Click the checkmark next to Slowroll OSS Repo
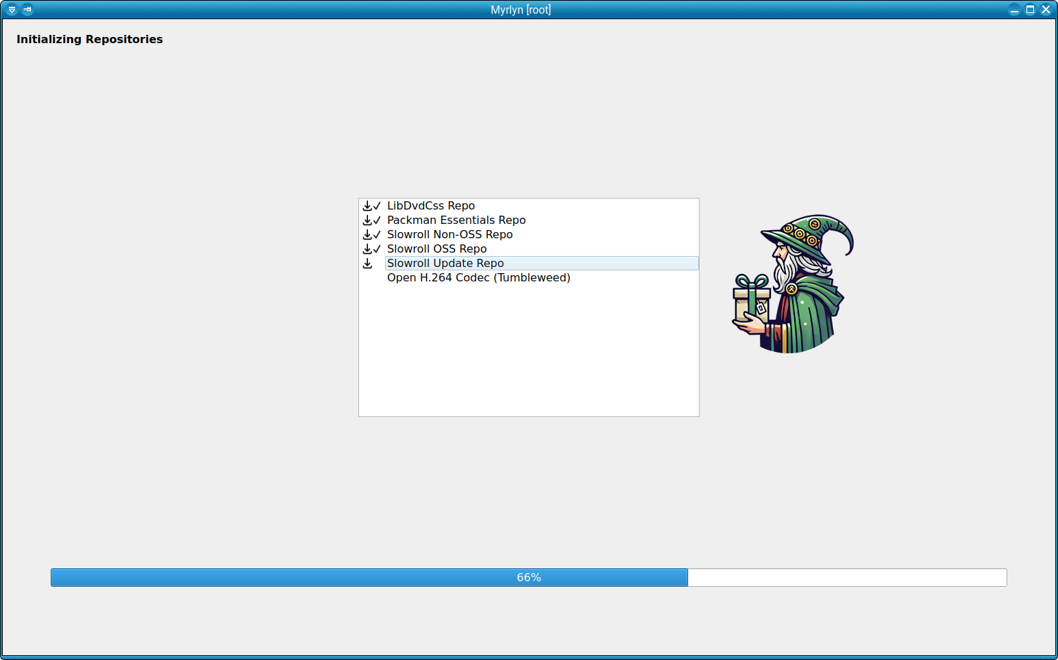The width and height of the screenshot is (1058, 660). [376, 249]
